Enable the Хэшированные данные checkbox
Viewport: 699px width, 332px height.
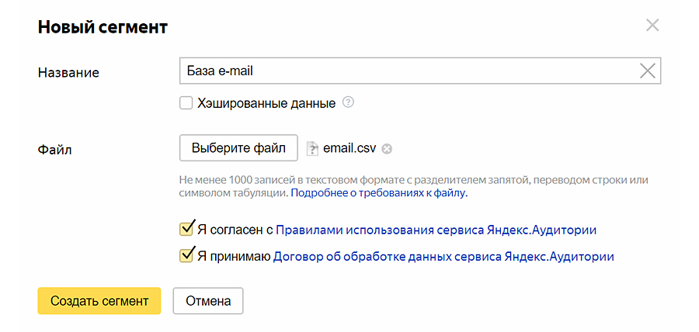pyautogui.click(x=186, y=102)
